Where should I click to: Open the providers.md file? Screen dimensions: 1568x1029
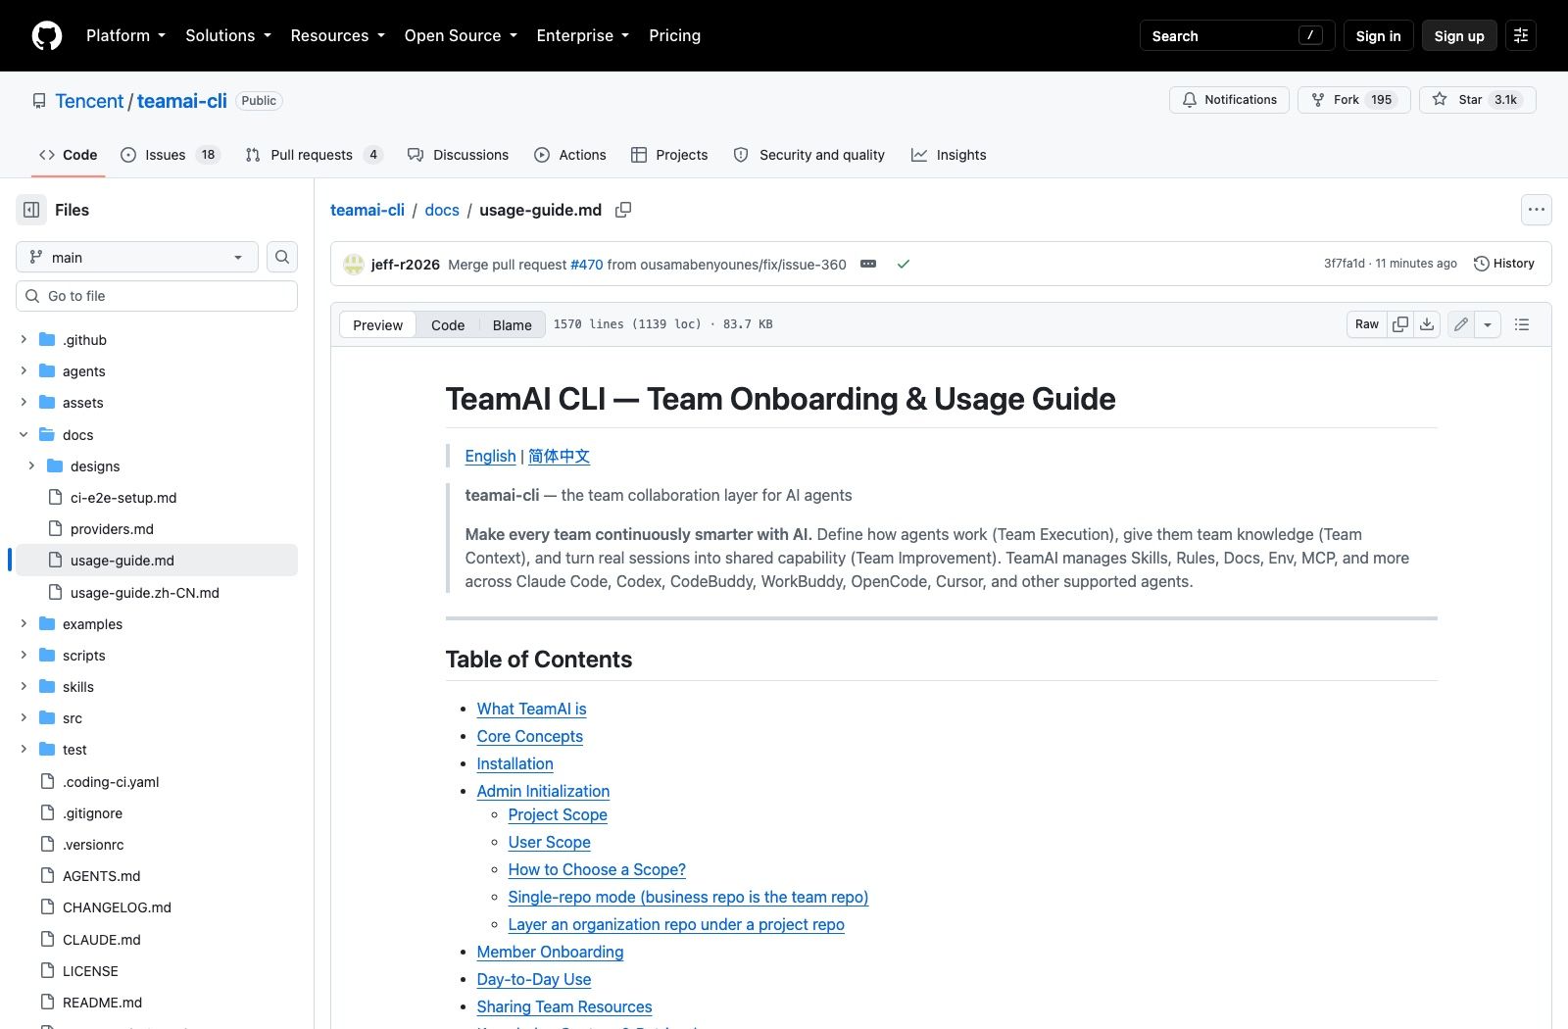(x=112, y=529)
